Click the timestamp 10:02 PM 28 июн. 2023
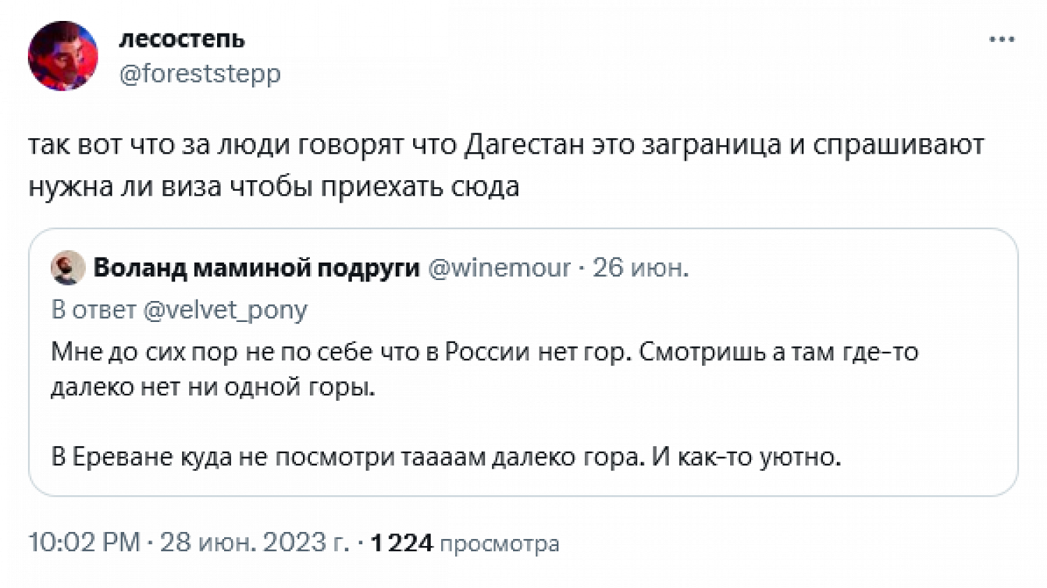1047x588 pixels. point(188,543)
